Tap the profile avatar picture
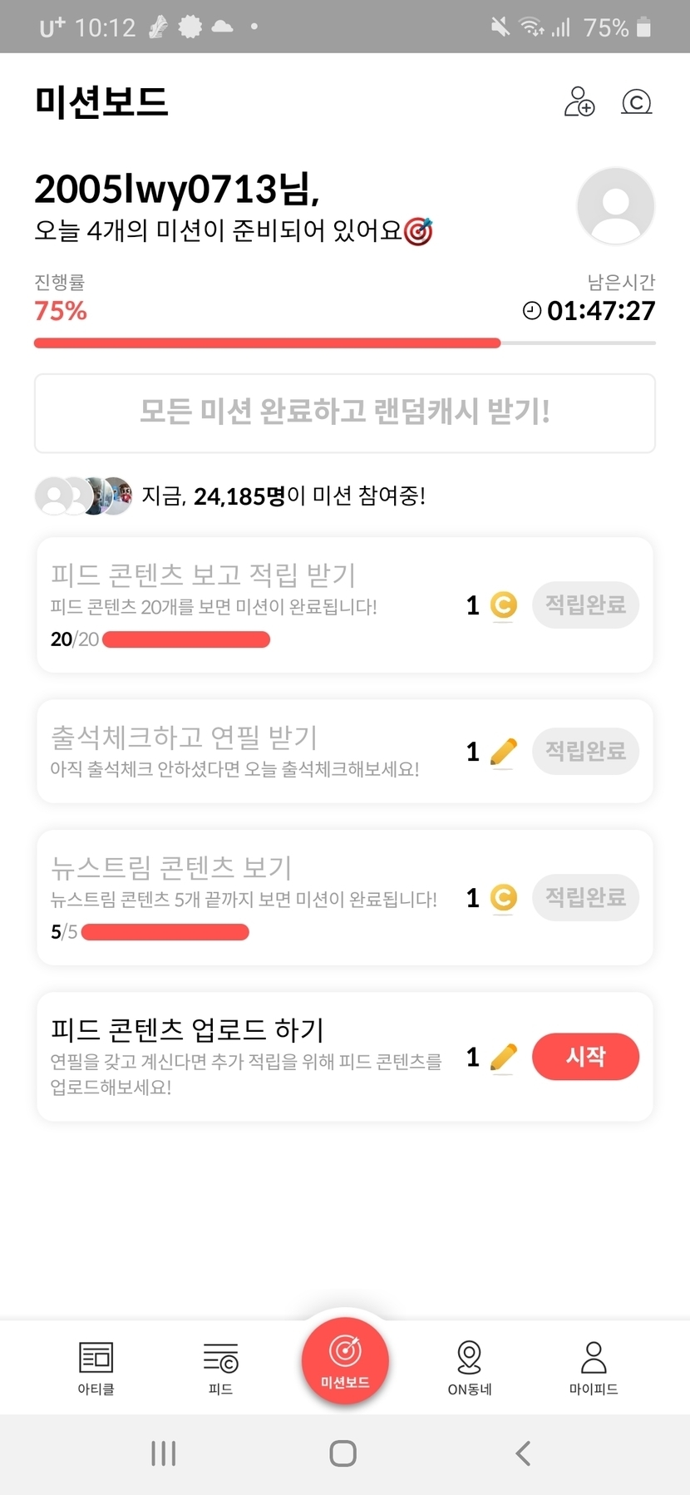Viewport: 690px width, 1495px height. (x=615, y=206)
